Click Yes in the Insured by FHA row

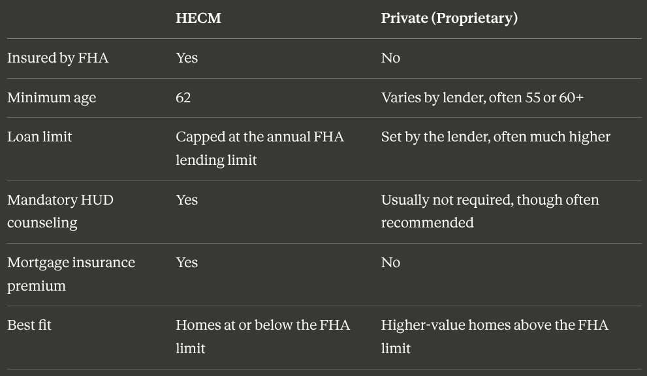click(187, 58)
